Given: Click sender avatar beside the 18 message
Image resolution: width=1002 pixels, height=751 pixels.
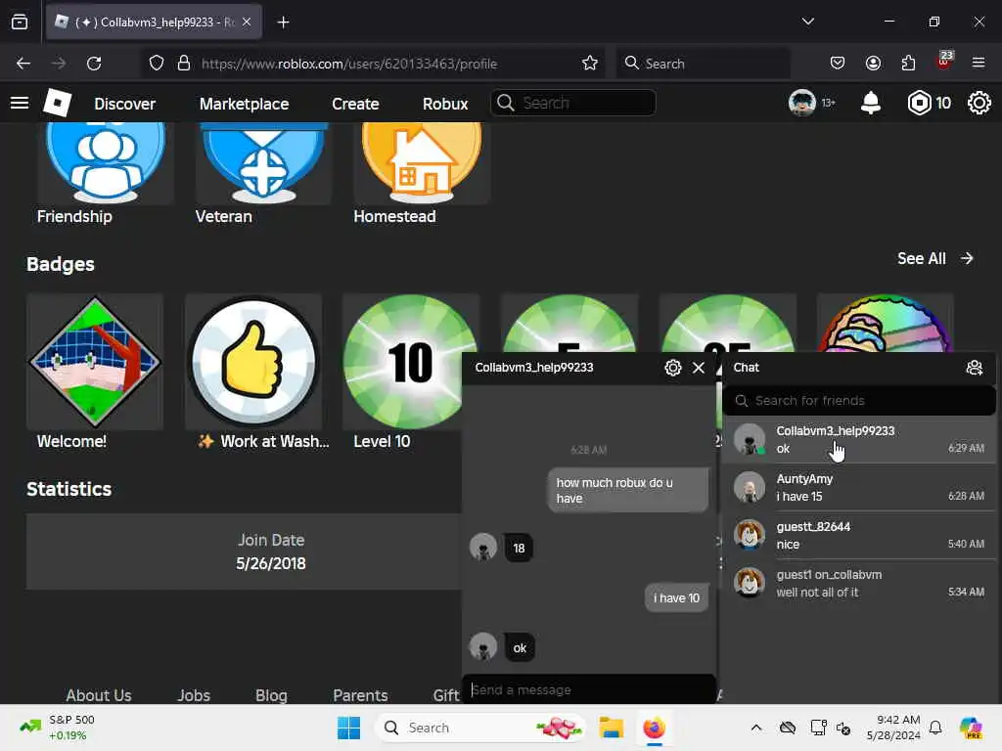Looking at the screenshot, I should pos(483,548).
